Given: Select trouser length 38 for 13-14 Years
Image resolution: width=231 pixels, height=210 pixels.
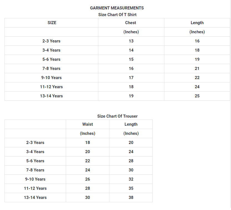Looking at the screenshot, I should click(x=131, y=198).
